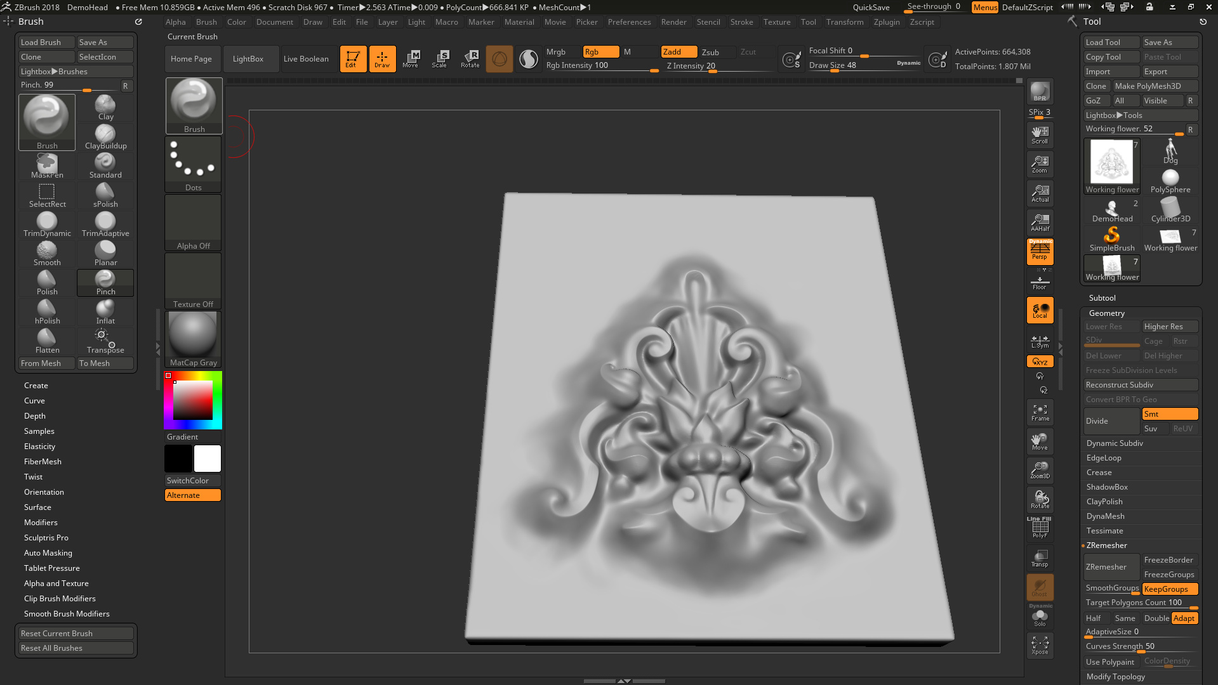1218x685 pixels.
Task: Open the Zplugin menu
Action: coord(886,22)
